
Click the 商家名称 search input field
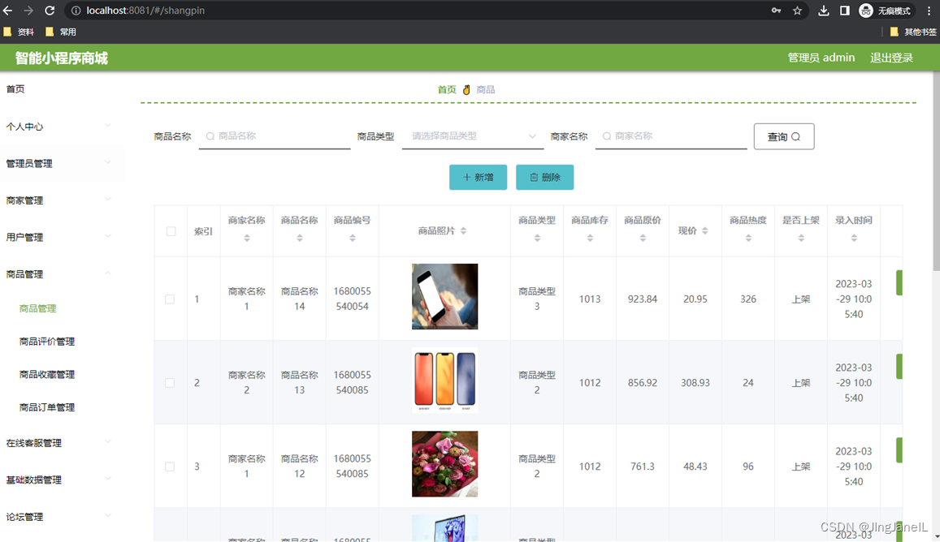(x=671, y=136)
